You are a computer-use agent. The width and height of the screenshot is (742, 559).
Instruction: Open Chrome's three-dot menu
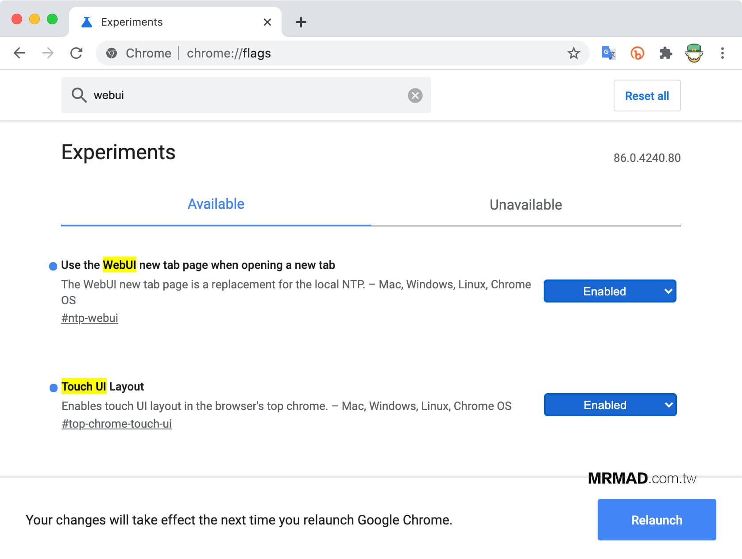[723, 53]
